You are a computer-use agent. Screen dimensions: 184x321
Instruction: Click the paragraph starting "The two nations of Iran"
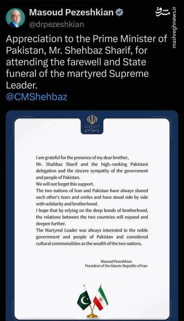pos(92,197)
